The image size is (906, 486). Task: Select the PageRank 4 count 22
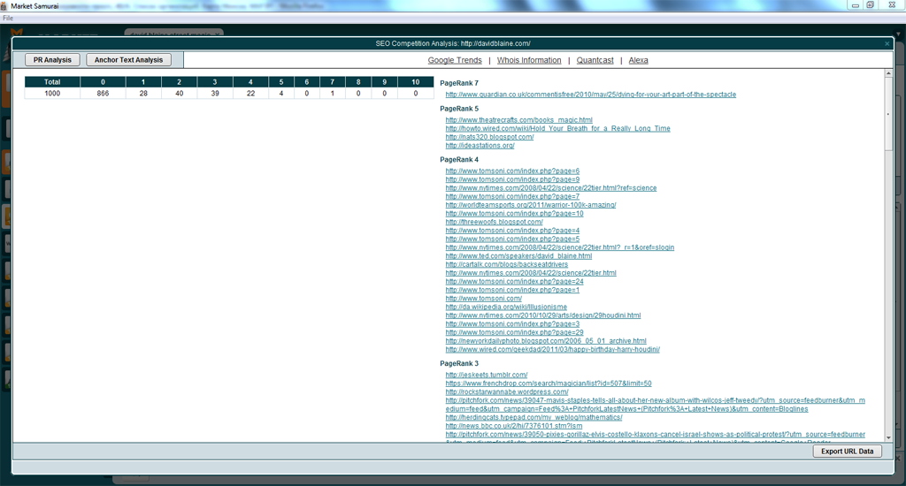(250, 94)
